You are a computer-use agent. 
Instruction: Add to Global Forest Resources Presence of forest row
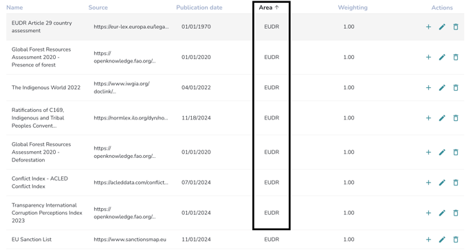point(428,57)
